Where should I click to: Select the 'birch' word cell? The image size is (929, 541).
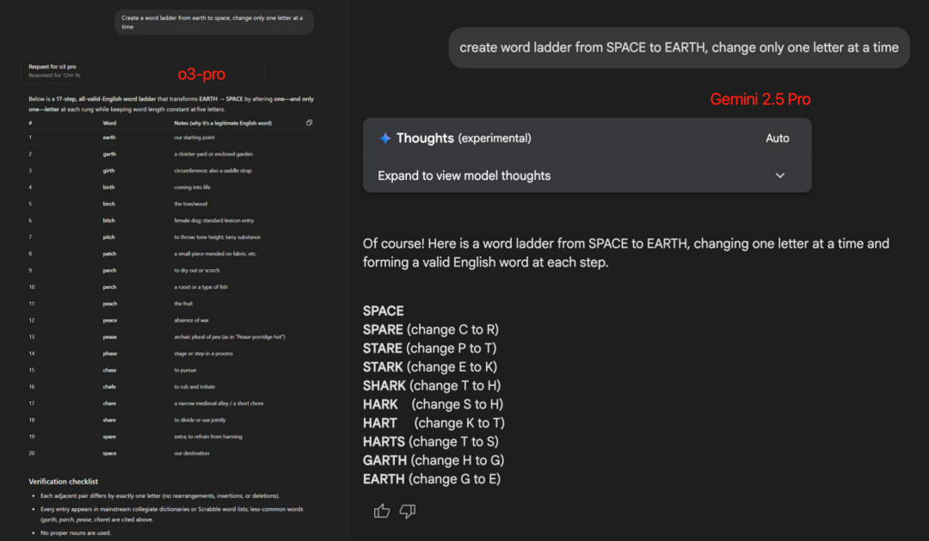pyautogui.click(x=108, y=204)
